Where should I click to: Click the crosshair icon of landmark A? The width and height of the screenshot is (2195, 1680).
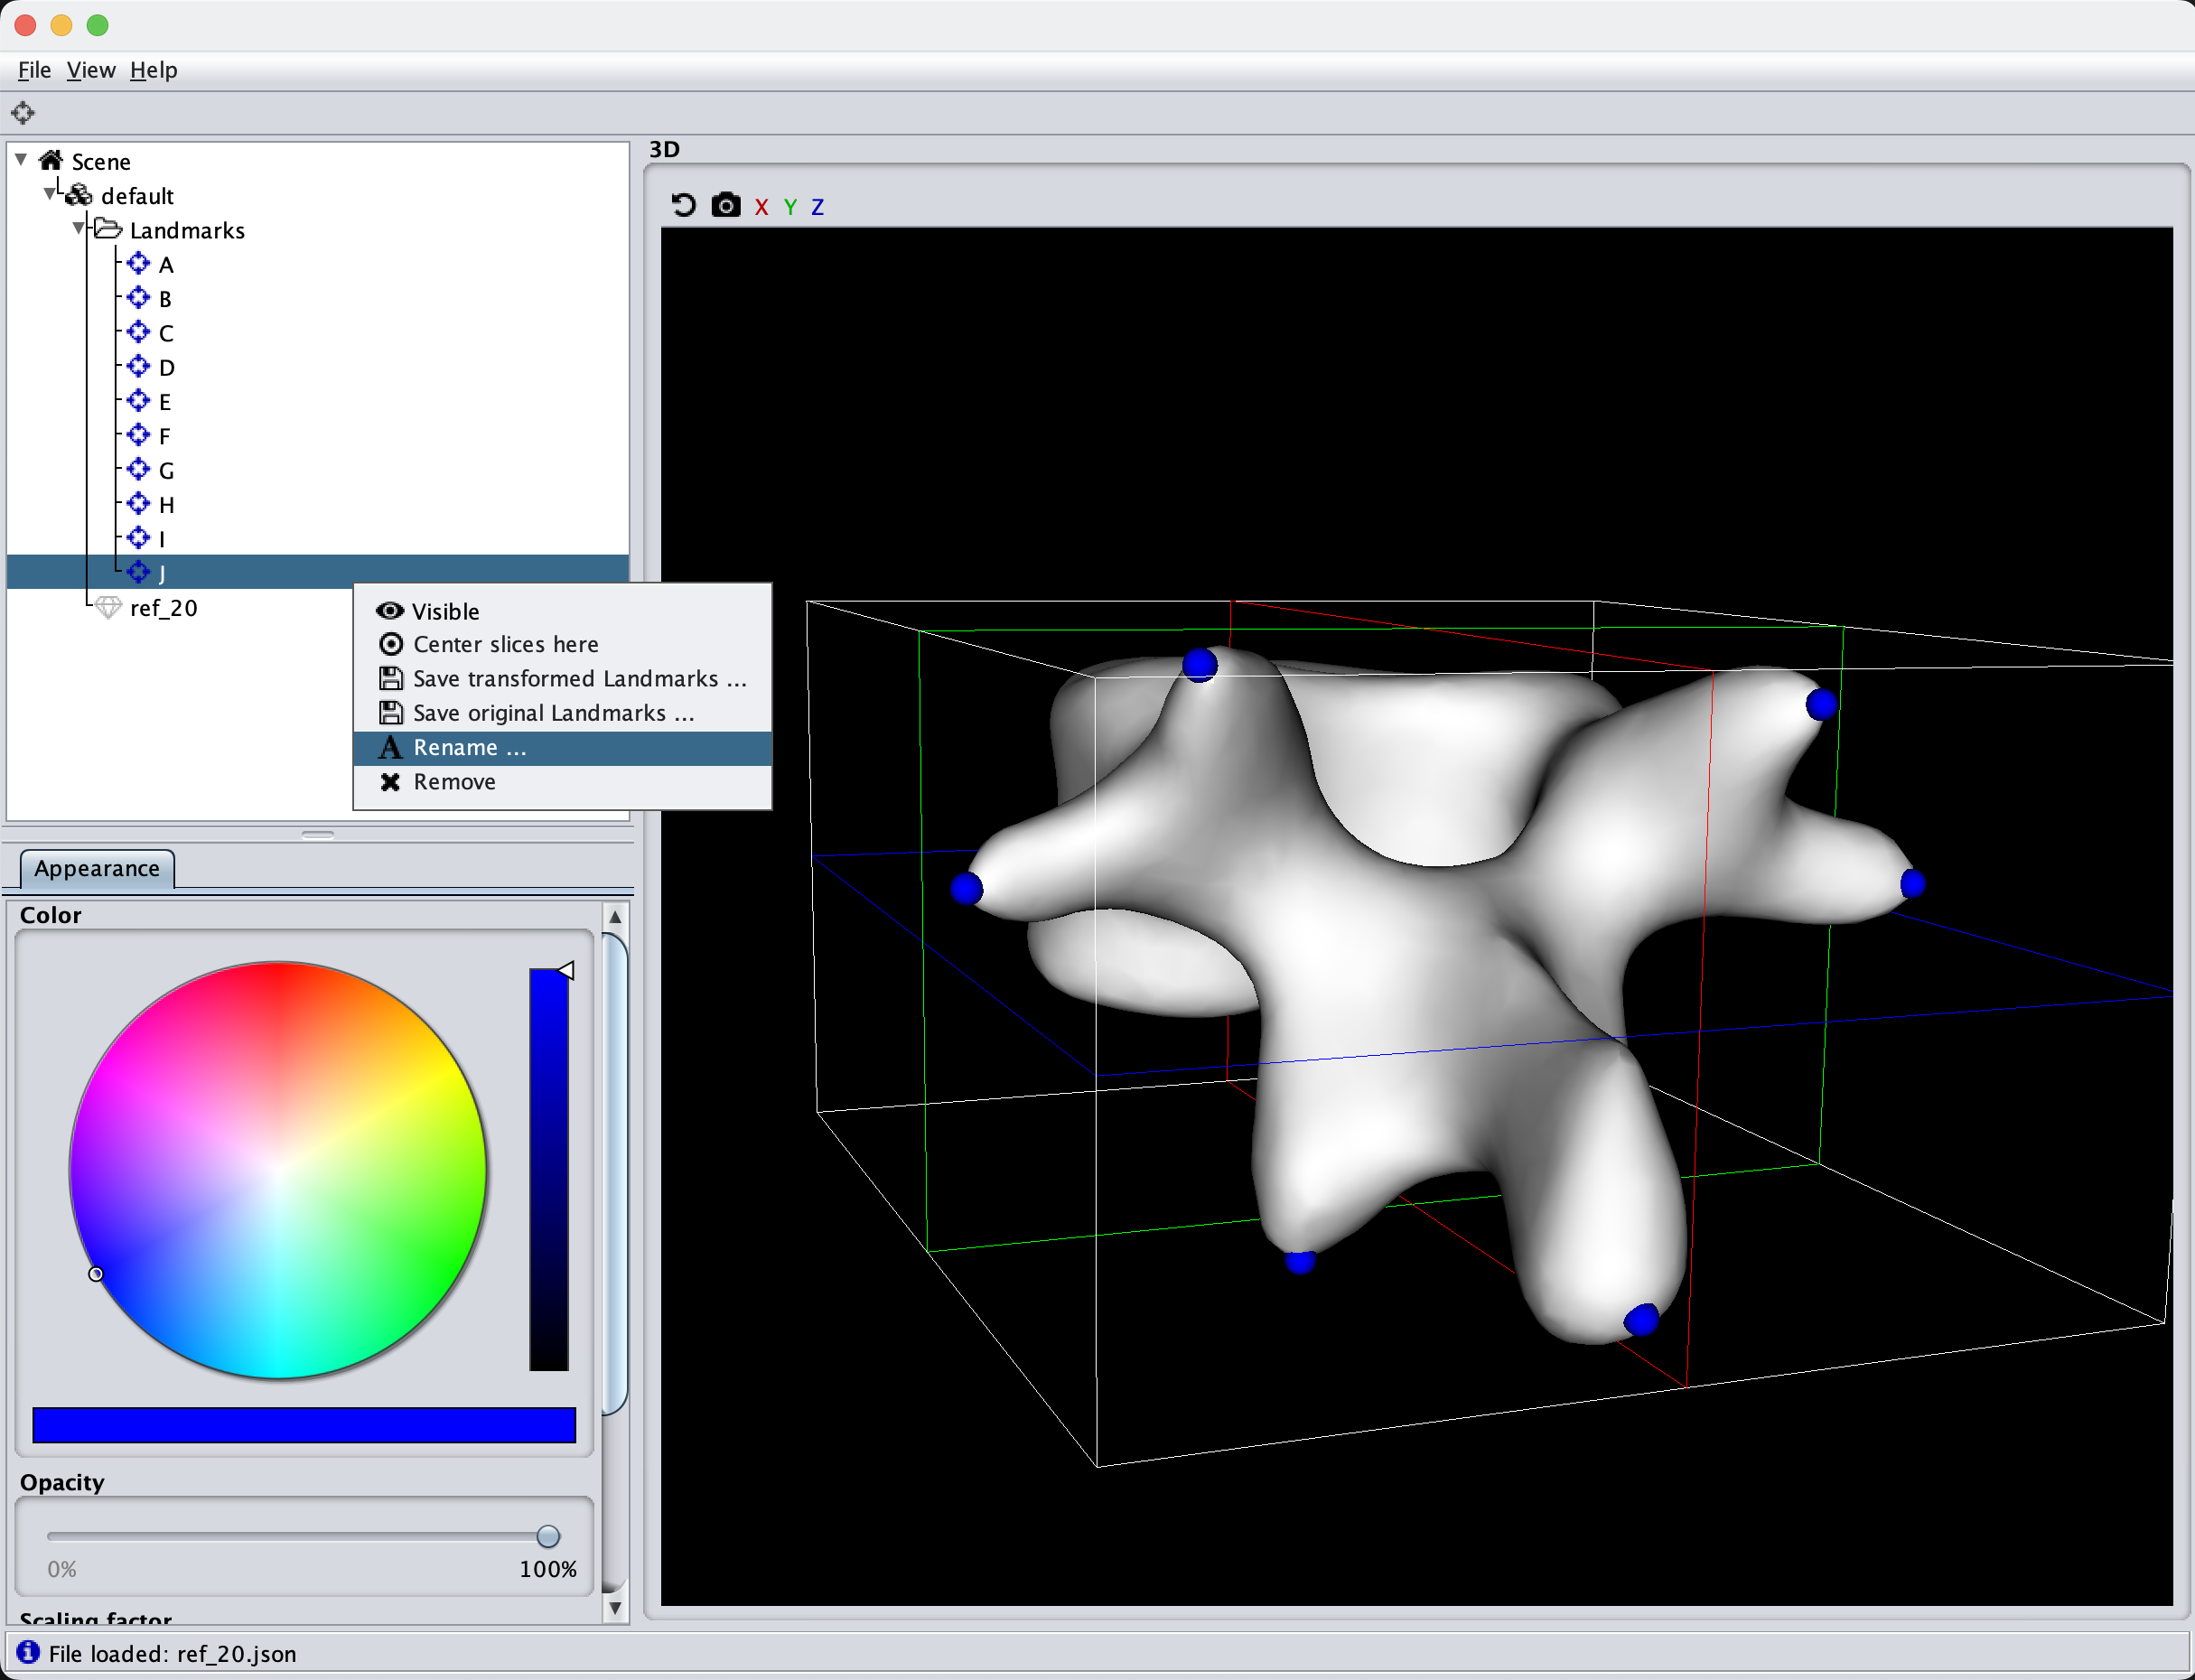coord(139,263)
